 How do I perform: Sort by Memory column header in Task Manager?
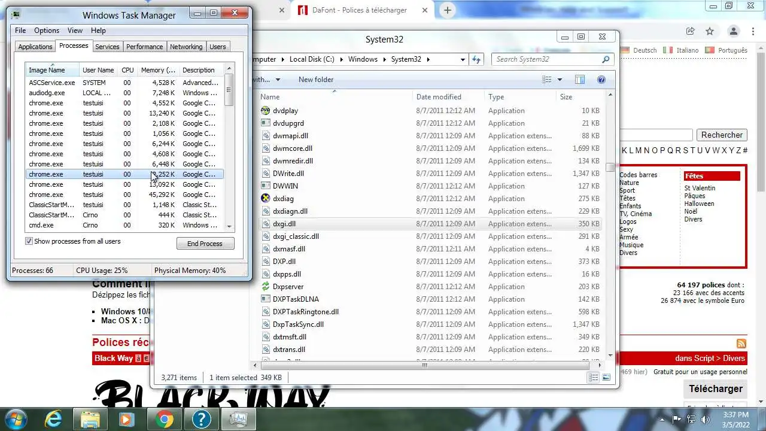pos(158,70)
